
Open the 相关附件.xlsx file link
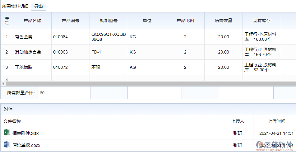pyautogui.click(x=25, y=133)
